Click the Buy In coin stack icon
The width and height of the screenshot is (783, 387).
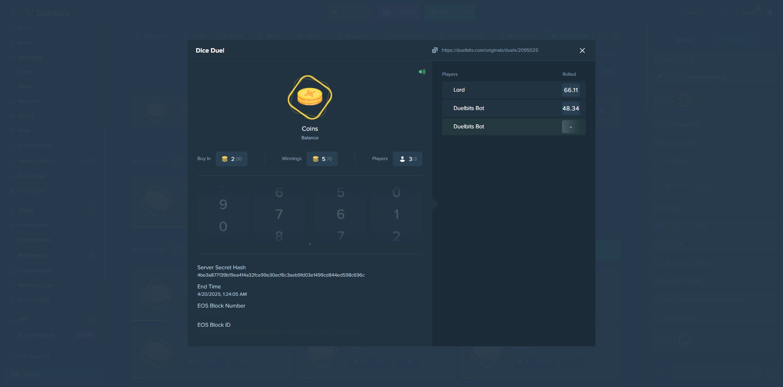click(x=225, y=159)
